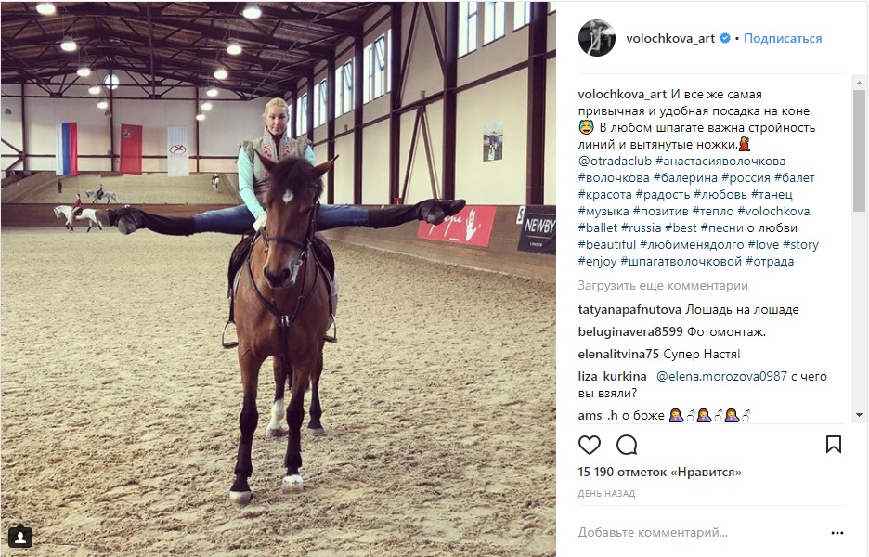The width and height of the screenshot is (869, 557).
Task: Visit tatyanapafnutova commenter profile
Action: [630, 310]
